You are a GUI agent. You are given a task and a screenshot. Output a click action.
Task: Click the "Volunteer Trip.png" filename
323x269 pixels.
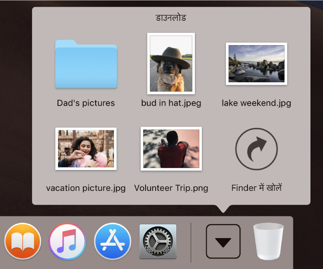click(171, 188)
